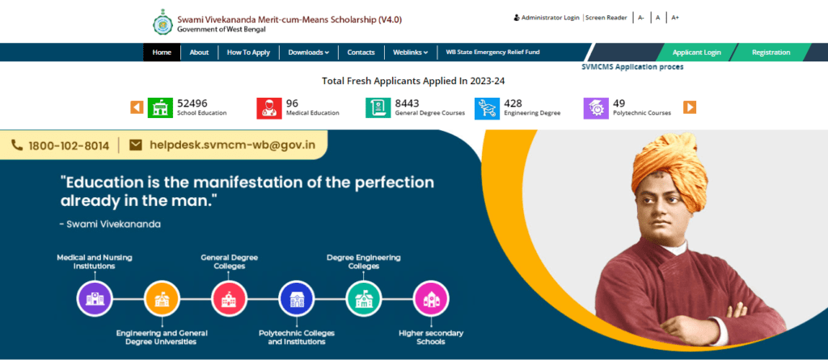Click the Polytechnic Colleges blue circle icon
828x362 pixels.
coord(296,299)
